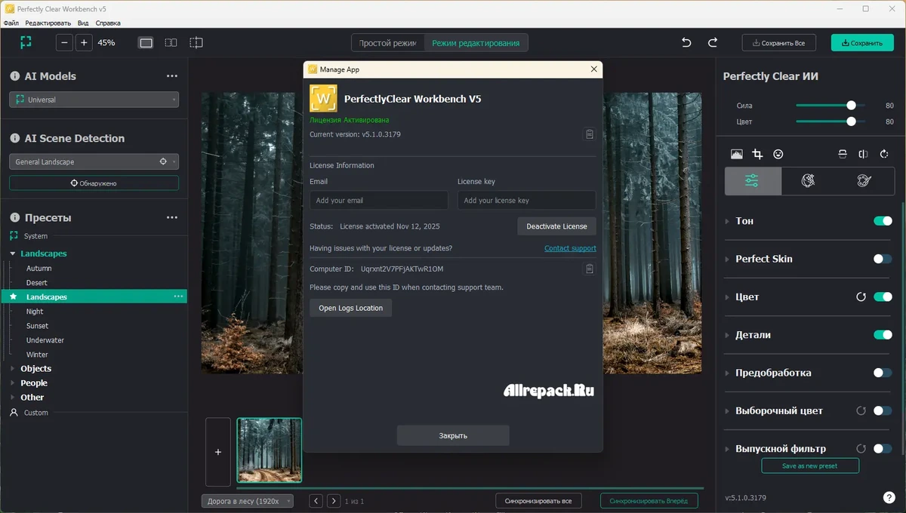
Task: Select split side-by-side view layout
Action: click(x=171, y=43)
